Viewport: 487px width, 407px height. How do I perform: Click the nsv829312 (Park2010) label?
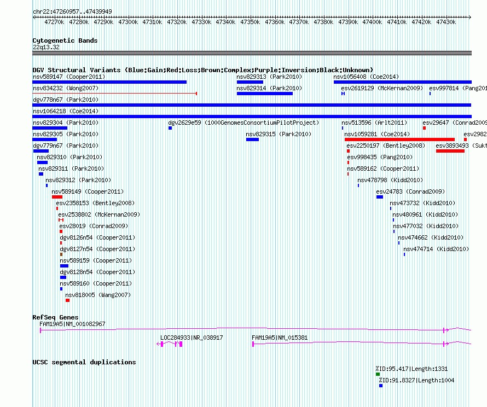[78, 180]
